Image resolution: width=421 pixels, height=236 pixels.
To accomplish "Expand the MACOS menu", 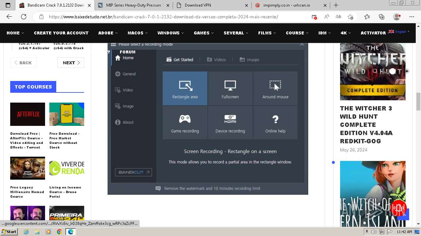I will point(137,33).
